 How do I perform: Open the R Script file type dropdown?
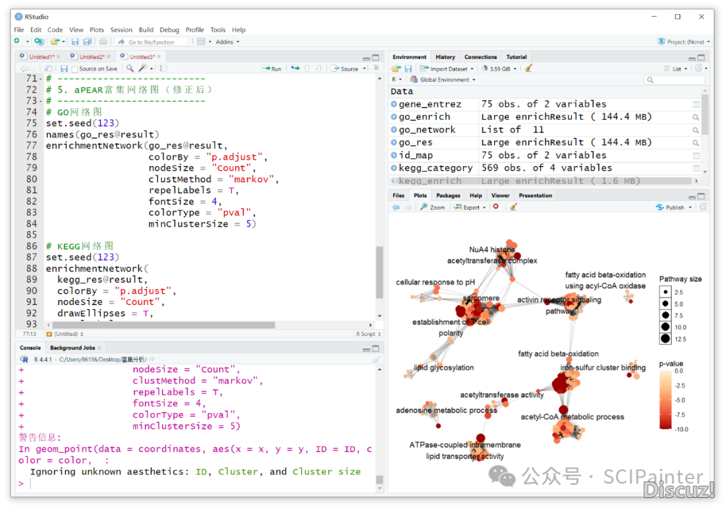click(368, 334)
